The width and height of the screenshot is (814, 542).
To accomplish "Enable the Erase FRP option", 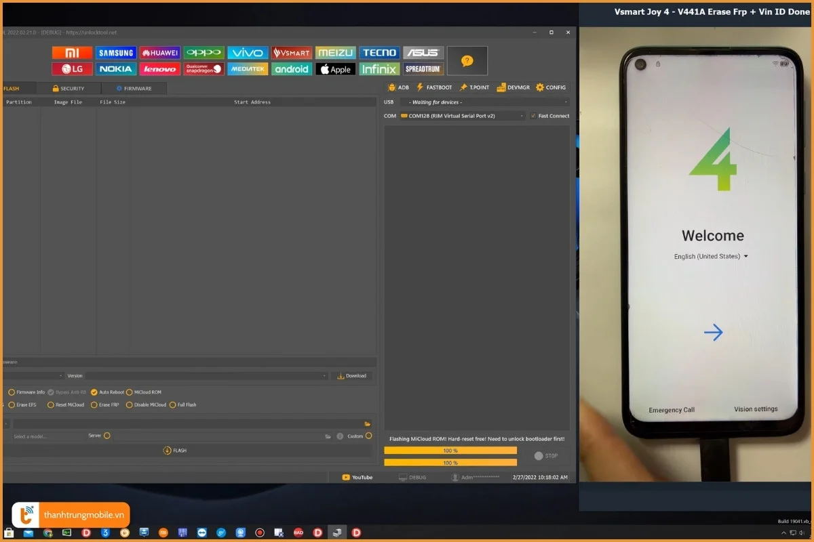I will [94, 405].
